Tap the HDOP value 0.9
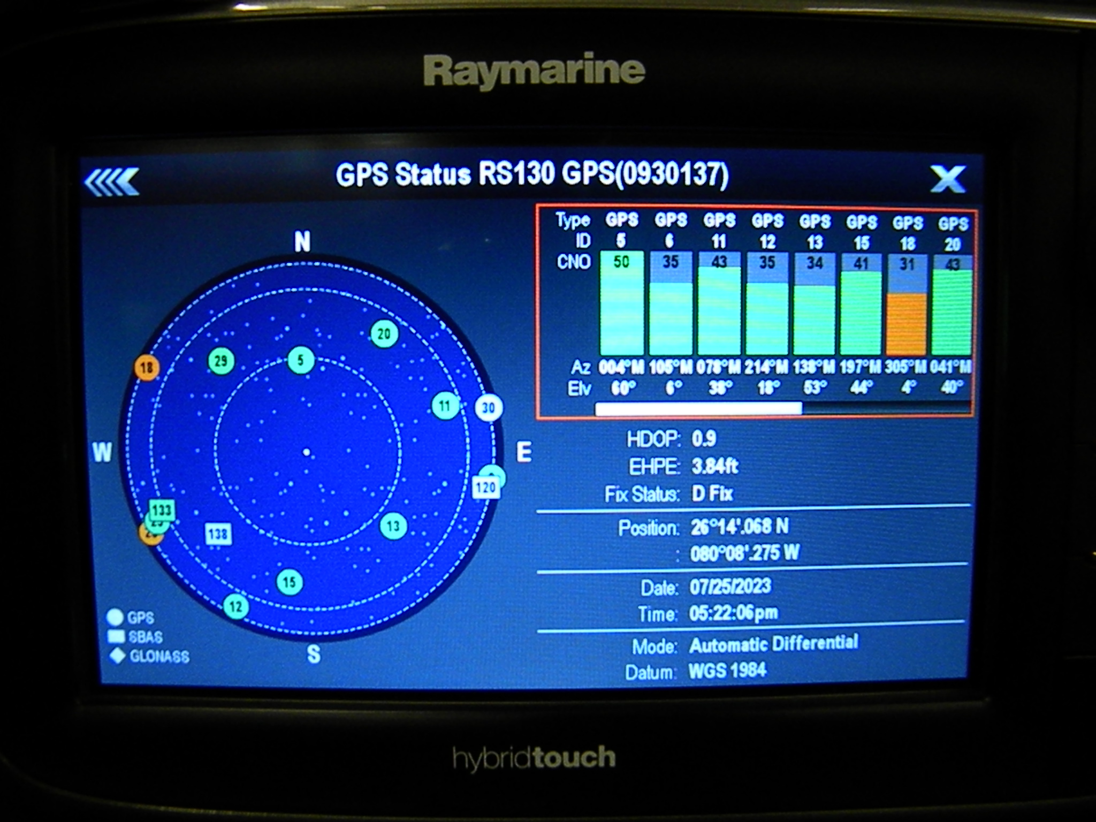Image resolution: width=1096 pixels, height=822 pixels. [704, 439]
